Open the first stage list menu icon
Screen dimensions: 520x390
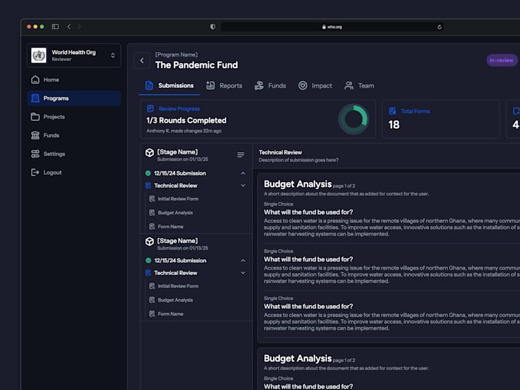(240, 155)
